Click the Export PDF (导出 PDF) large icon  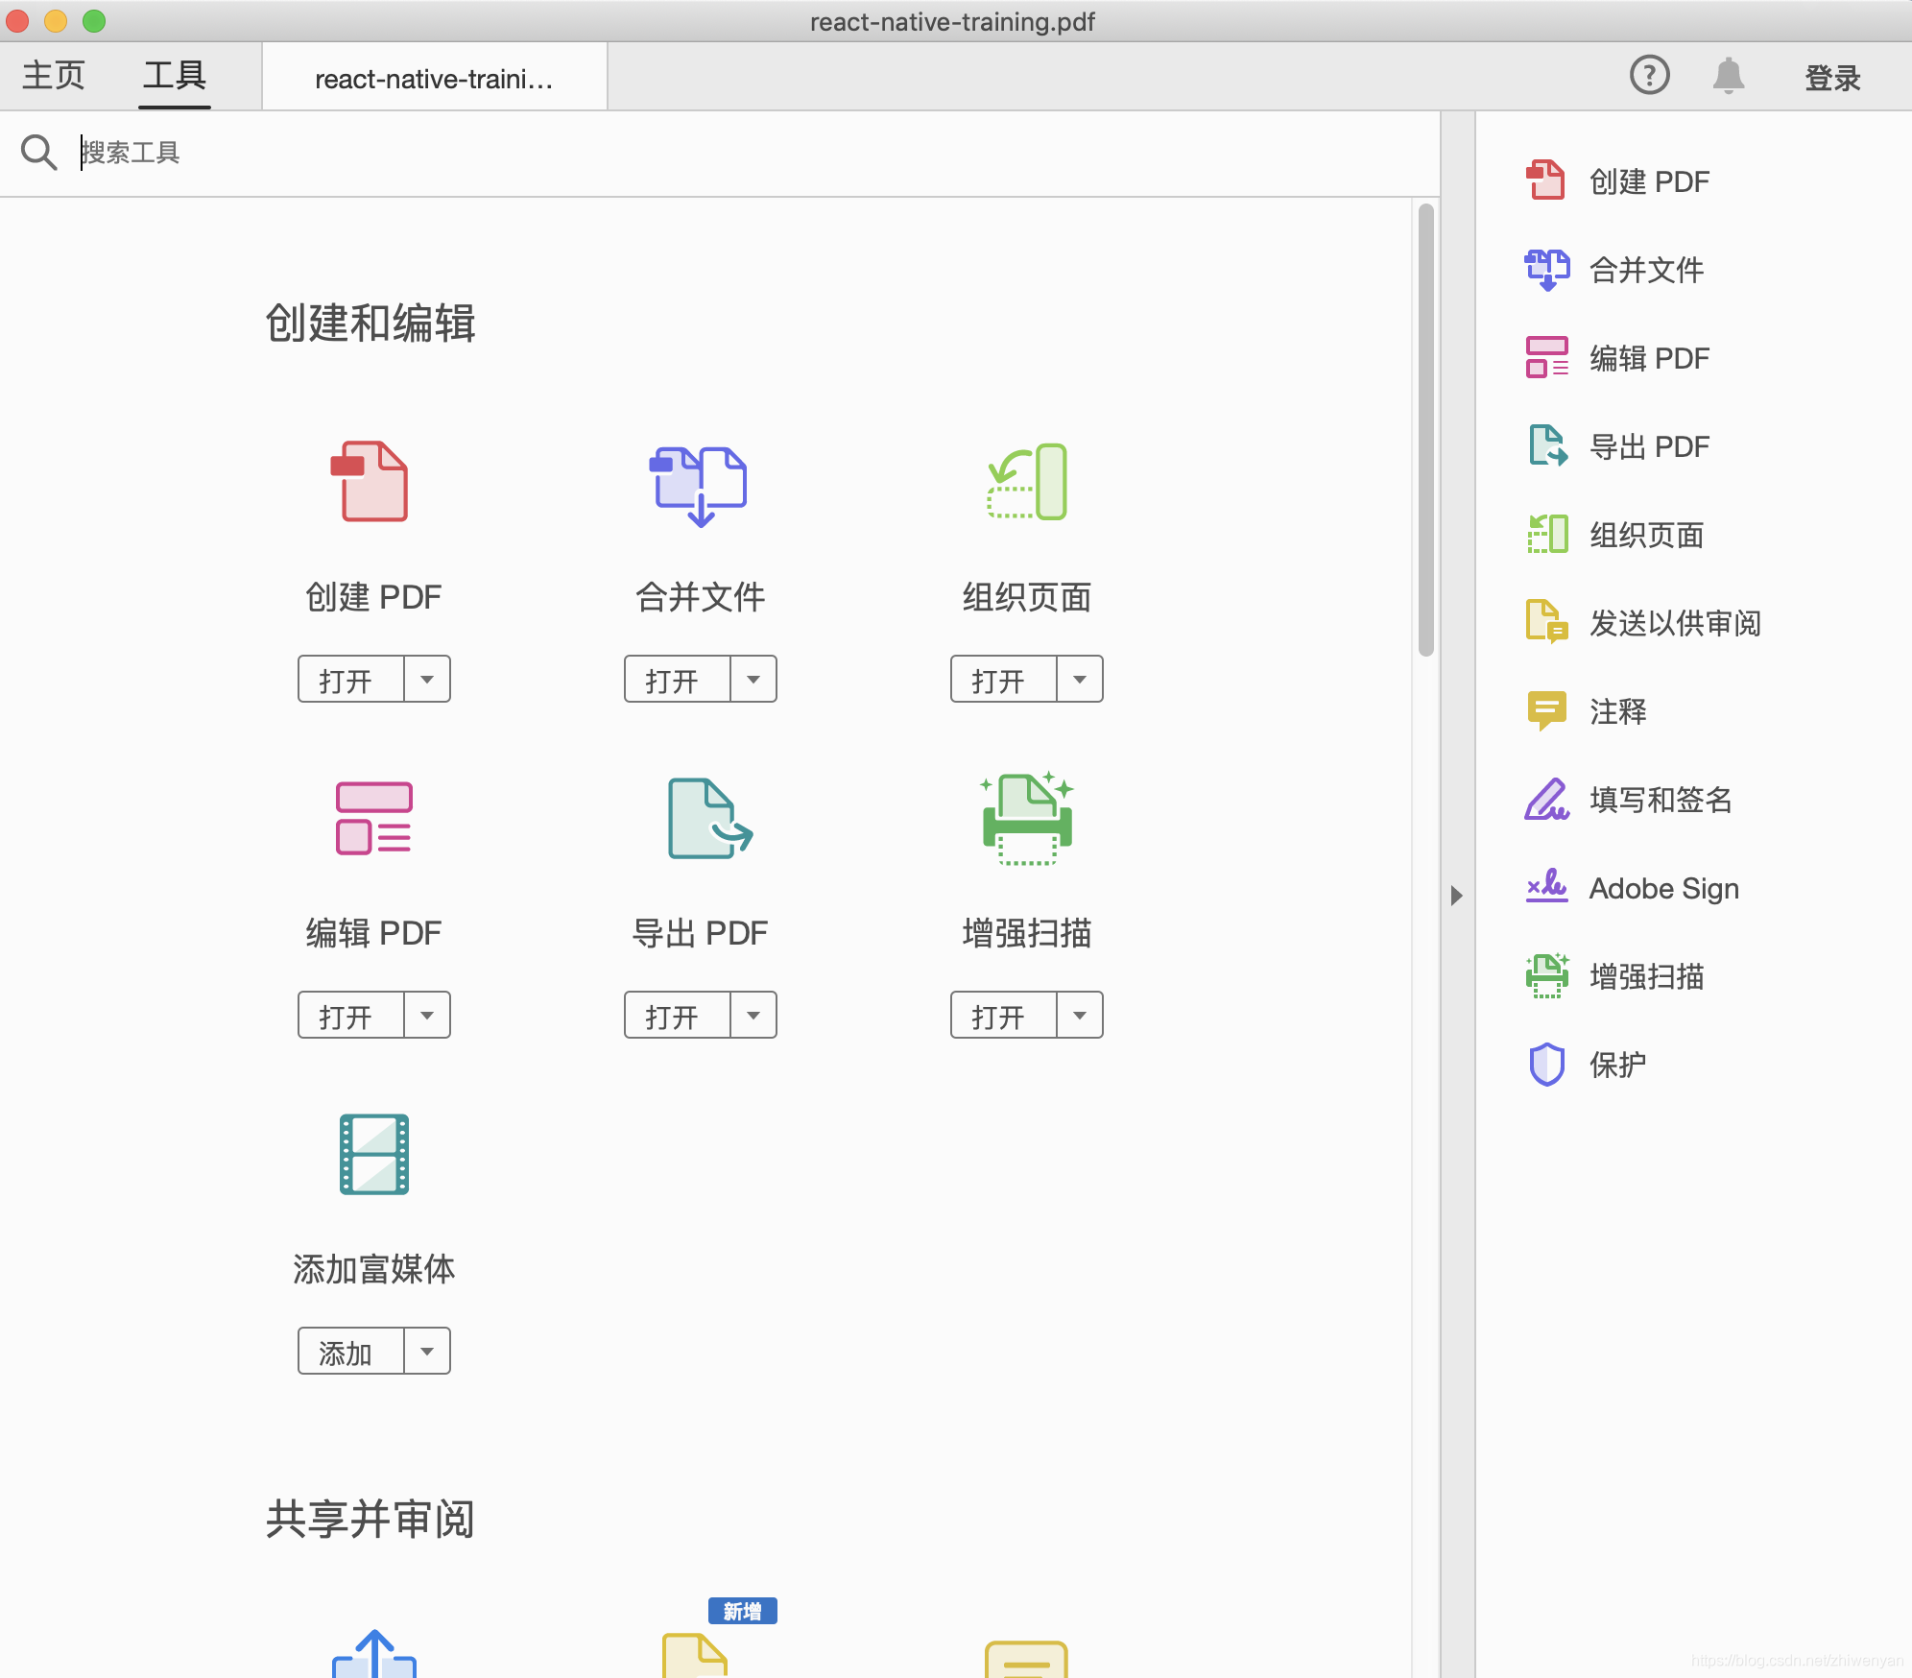(709, 818)
